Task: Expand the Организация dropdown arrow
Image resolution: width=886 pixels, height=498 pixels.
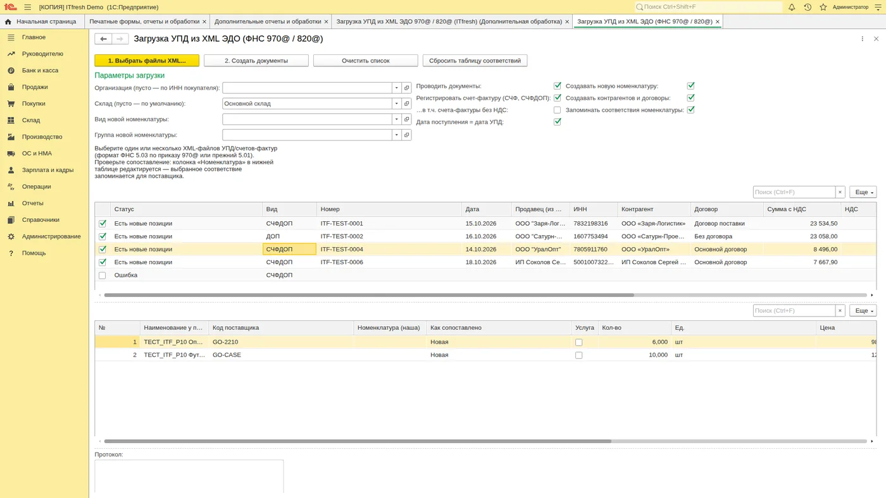Action: (x=397, y=88)
